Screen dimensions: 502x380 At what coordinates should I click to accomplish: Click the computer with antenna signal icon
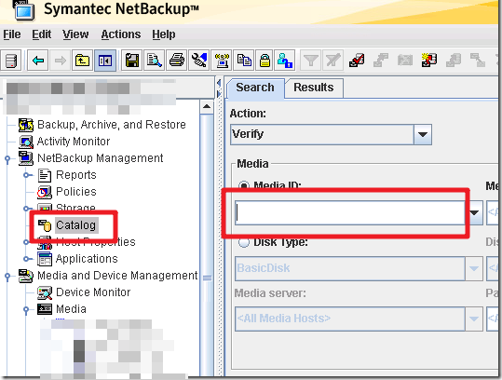point(222,61)
